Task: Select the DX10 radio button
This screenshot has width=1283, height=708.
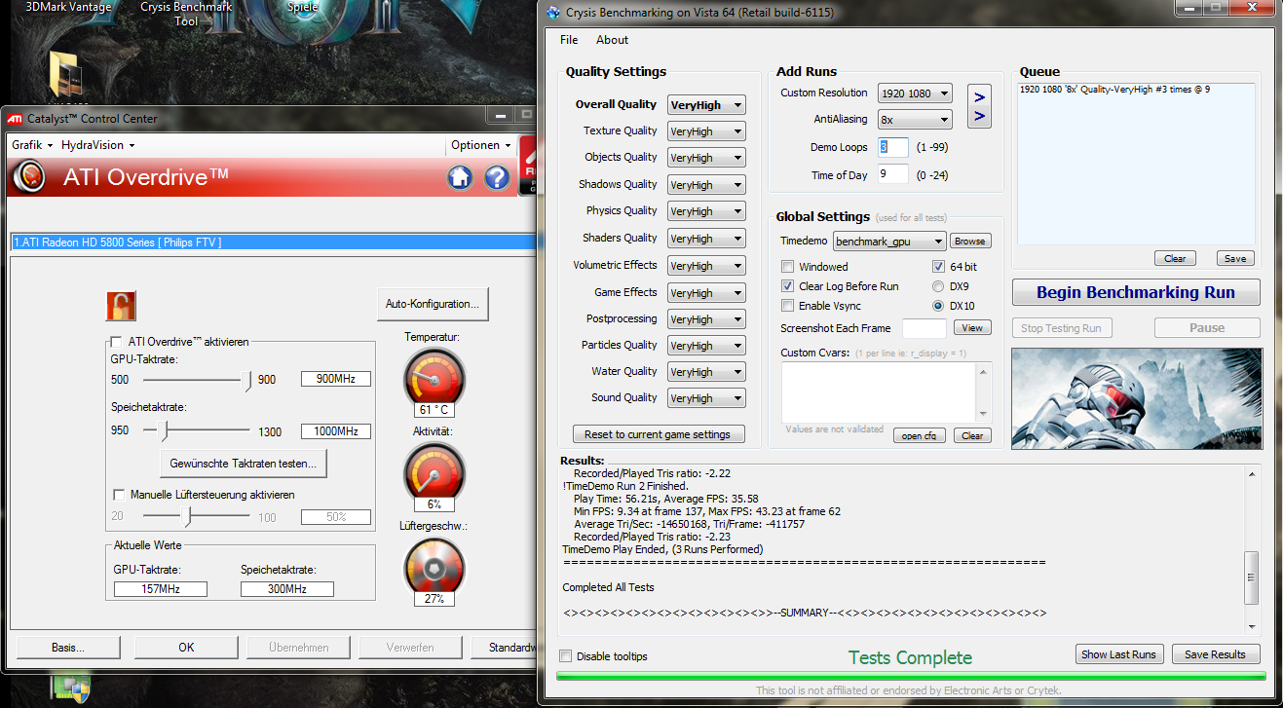Action: [x=939, y=306]
